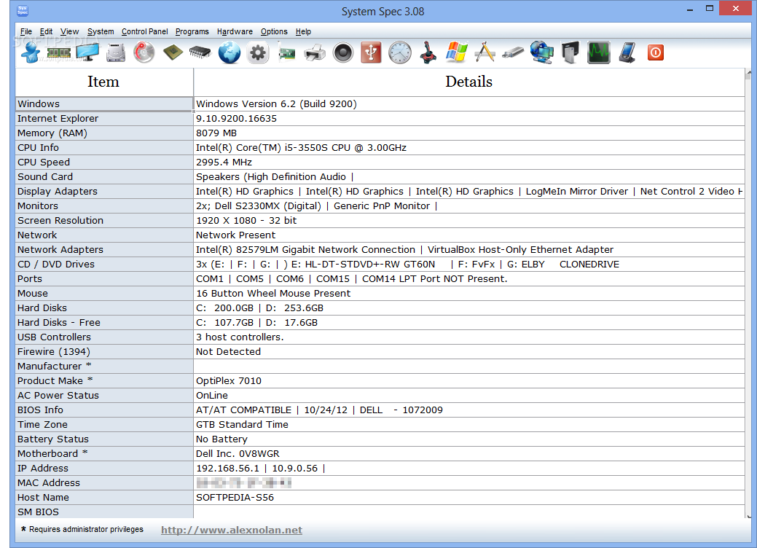Viewport: 757px width, 548px height.
Task: Click the globe with computers network icon
Action: click(541, 52)
